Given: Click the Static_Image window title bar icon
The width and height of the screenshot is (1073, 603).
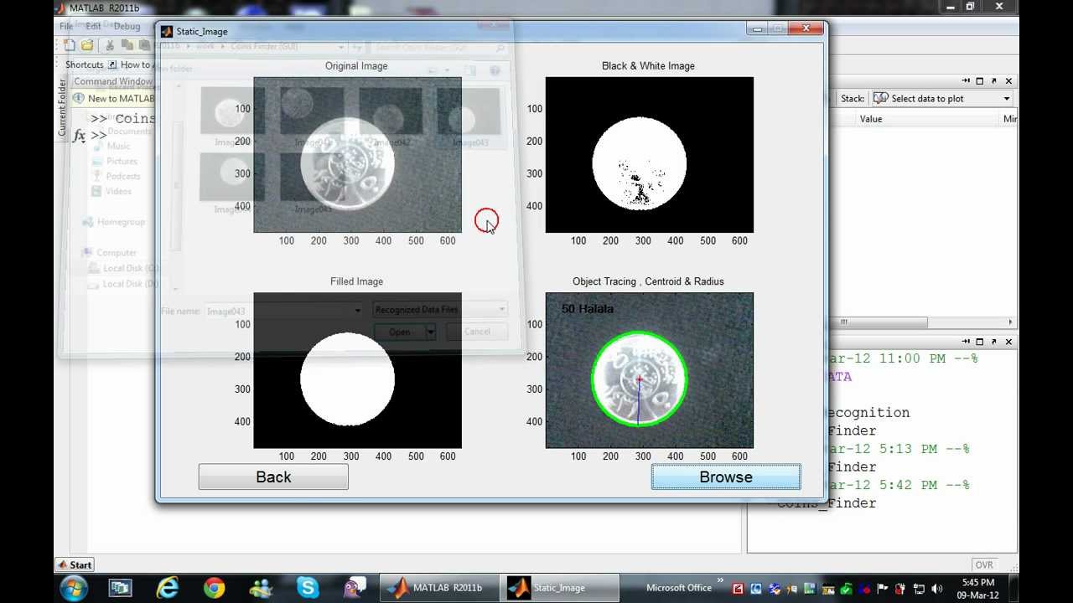Looking at the screenshot, I should coord(166,31).
